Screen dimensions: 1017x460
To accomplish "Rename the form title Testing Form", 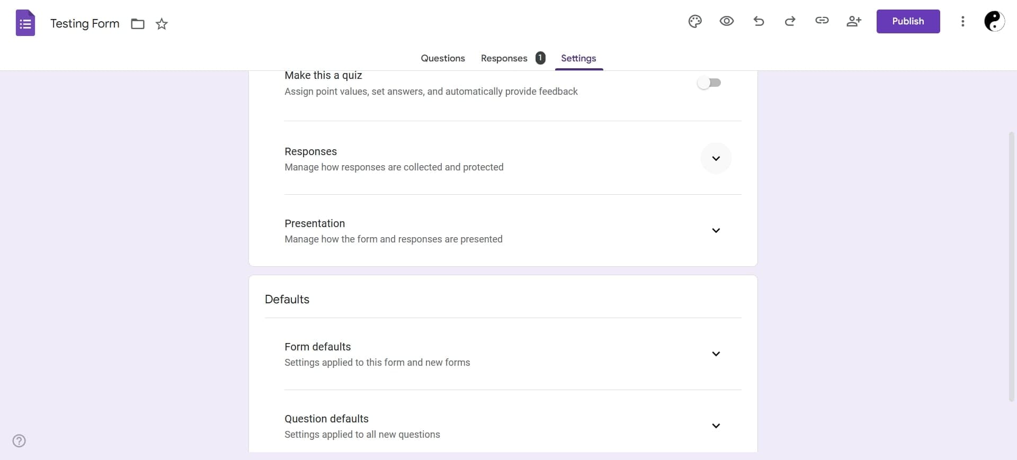I will click(85, 23).
